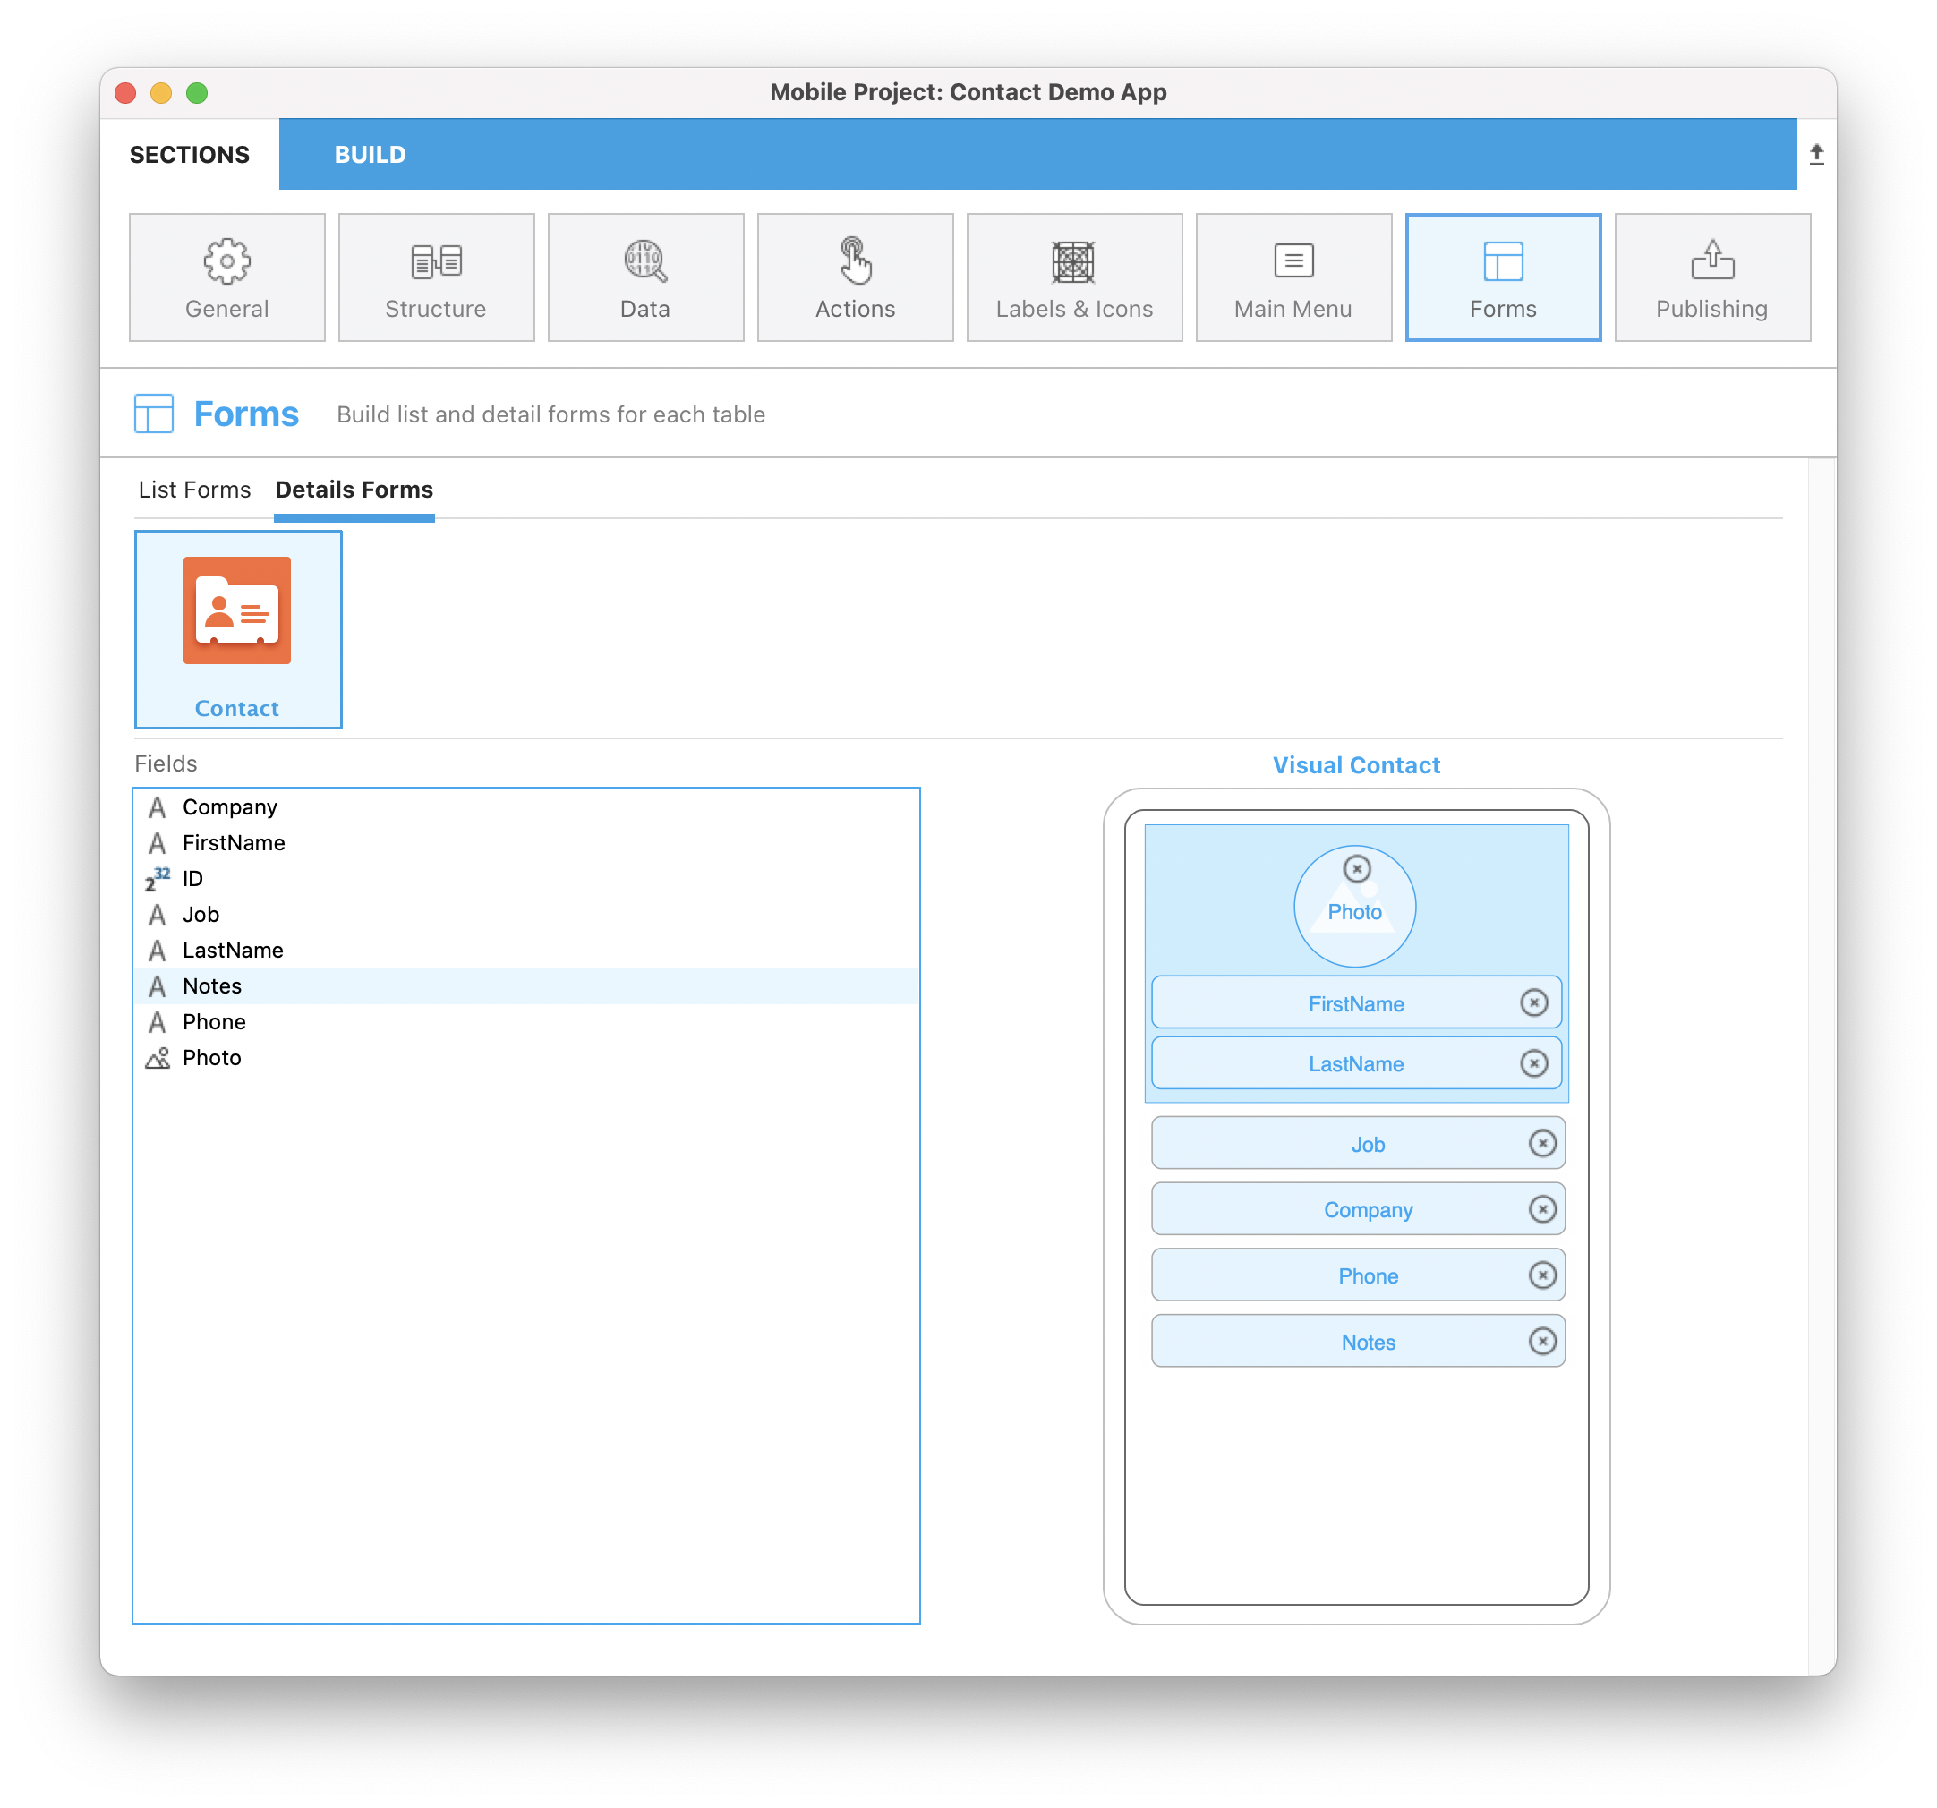The height and width of the screenshot is (1808, 1937).
Task: Expand the Company field in visual form
Action: (x=1366, y=1210)
